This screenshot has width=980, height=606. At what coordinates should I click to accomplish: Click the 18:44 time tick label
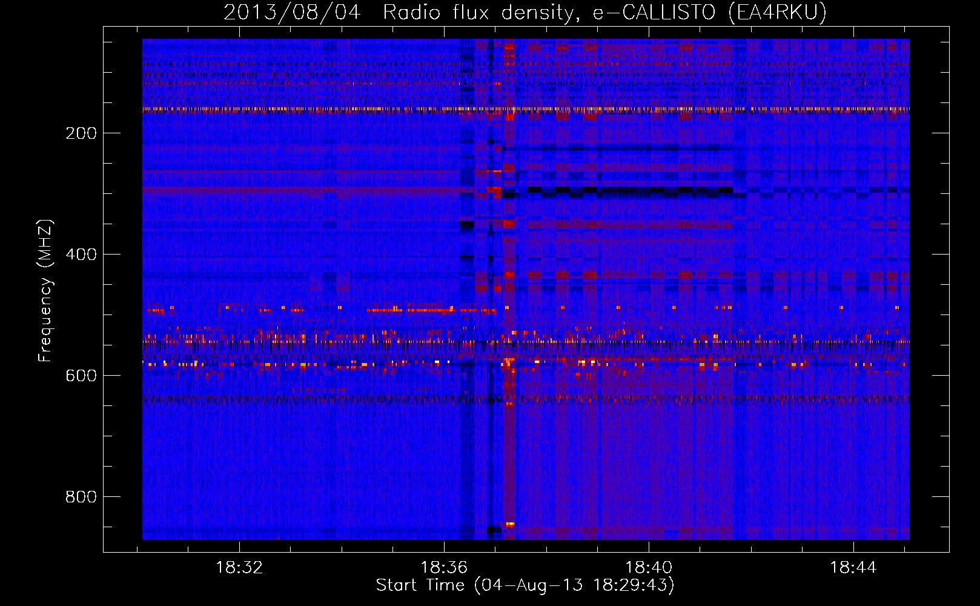[x=853, y=568]
